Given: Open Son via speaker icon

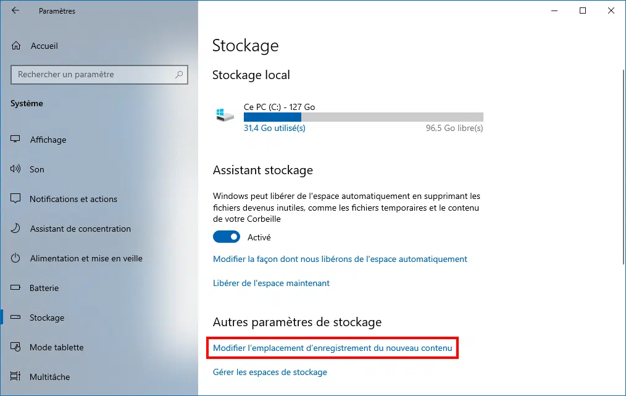Looking at the screenshot, I should (x=15, y=169).
